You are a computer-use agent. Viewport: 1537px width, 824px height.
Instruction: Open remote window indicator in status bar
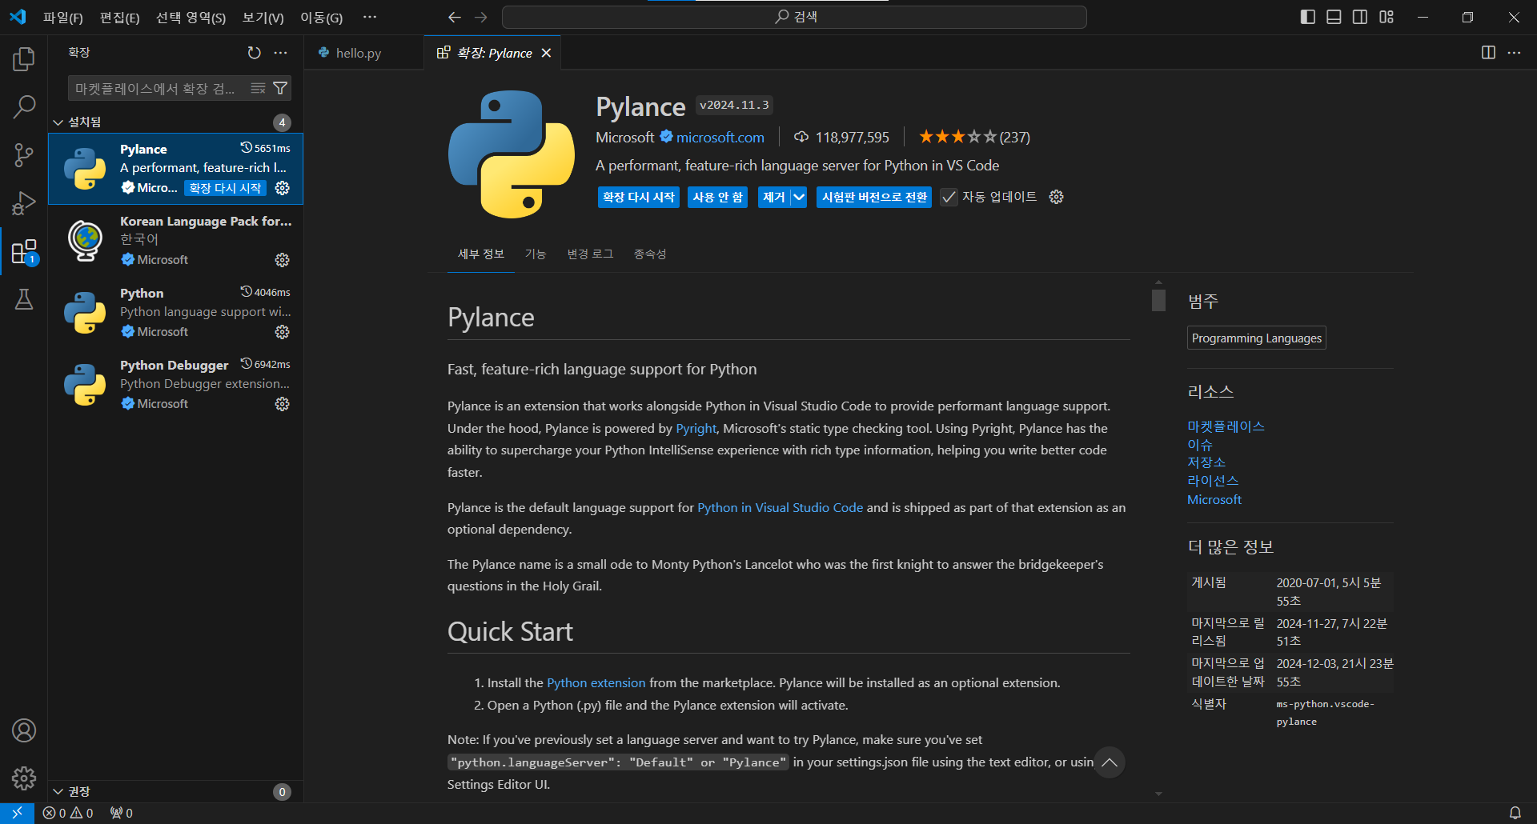pos(17,813)
